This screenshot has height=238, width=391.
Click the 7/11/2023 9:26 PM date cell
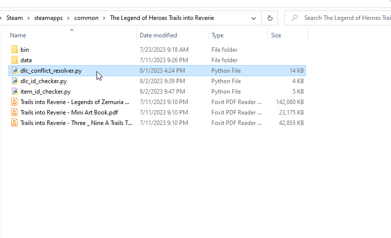pos(164,60)
